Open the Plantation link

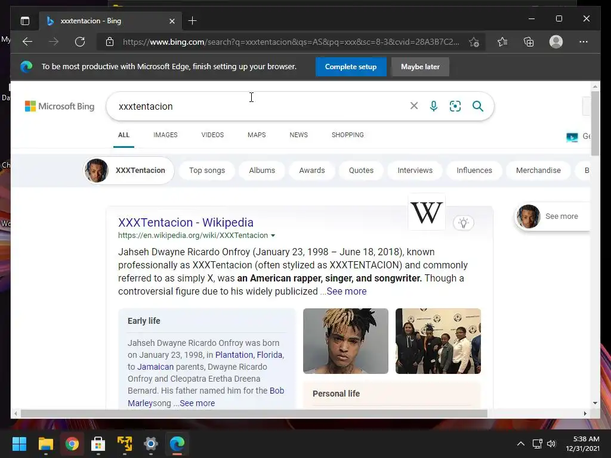tap(234, 355)
